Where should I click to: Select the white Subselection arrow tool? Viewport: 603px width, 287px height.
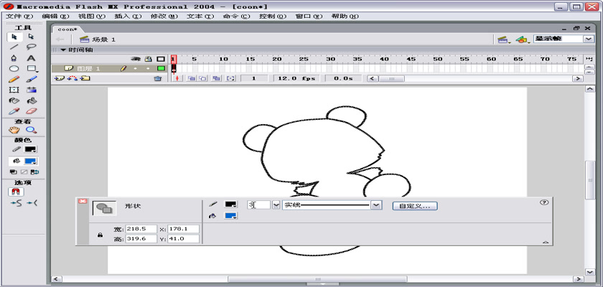[31, 37]
